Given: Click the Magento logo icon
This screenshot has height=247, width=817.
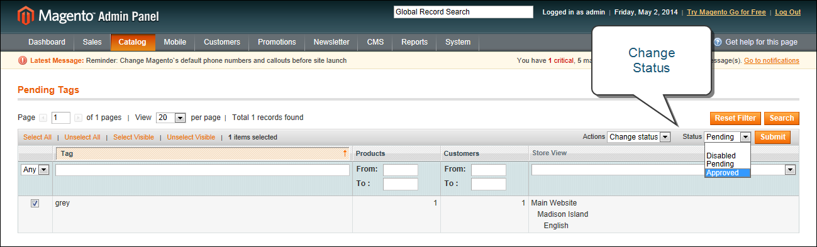Looking at the screenshot, I should (x=26, y=15).
